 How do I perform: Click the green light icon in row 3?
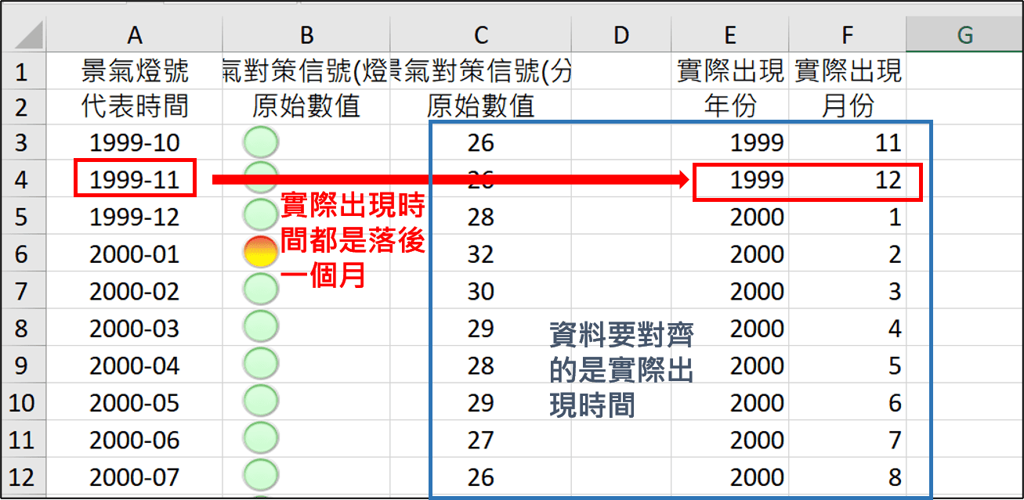261,142
